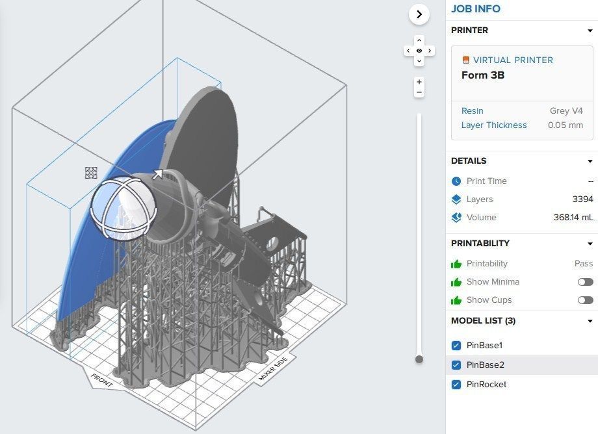The height and width of the screenshot is (434, 598).
Task: Click the 368.14 mL volume value
Action: 573,218
